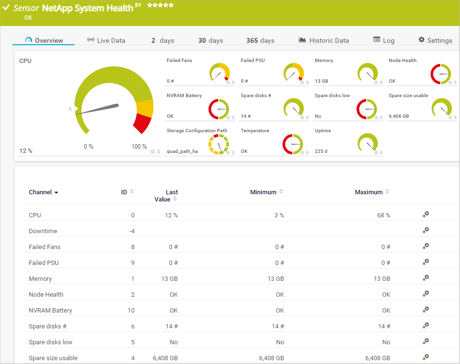The width and height of the screenshot is (460, 364).
Task: Open channel settings for the Spare disks low row
Action: tap(425, 341)
